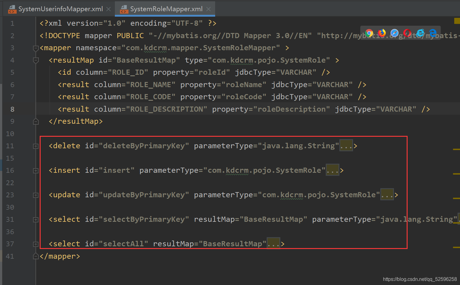Collapse the mapper tag on line 3

point(36,48)
